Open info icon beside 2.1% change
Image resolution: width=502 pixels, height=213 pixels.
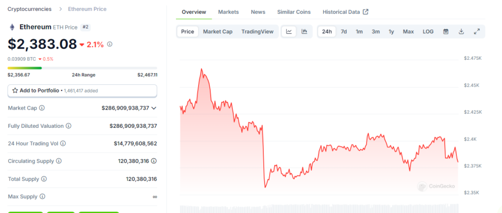tap(109, 44)
